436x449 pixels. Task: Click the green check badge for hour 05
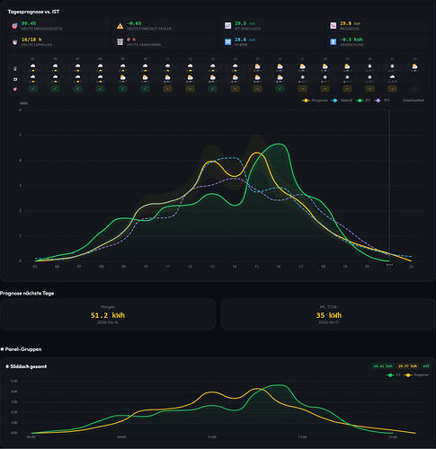[32, 89]
